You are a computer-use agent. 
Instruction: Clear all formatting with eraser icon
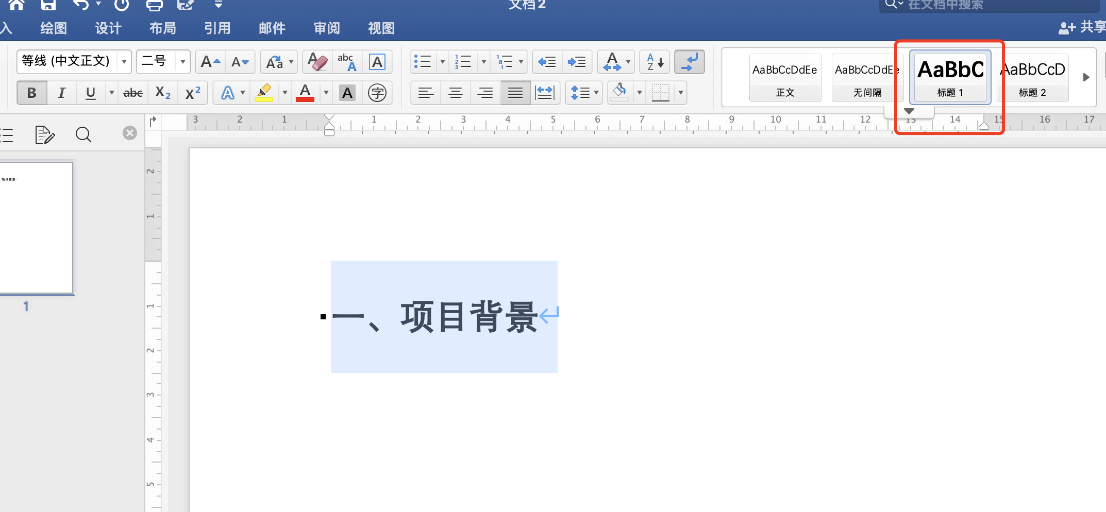(x=317, y=62)
